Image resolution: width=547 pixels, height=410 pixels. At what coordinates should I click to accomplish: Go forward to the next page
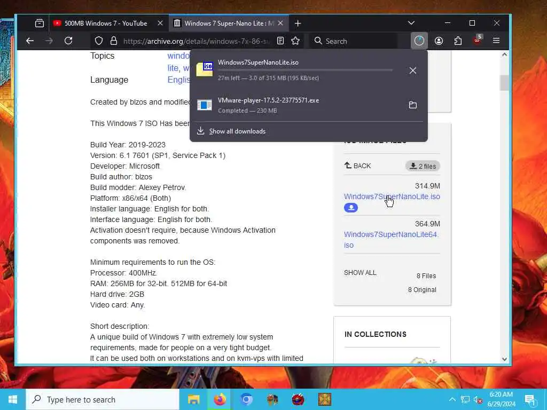tap(49, 41)
